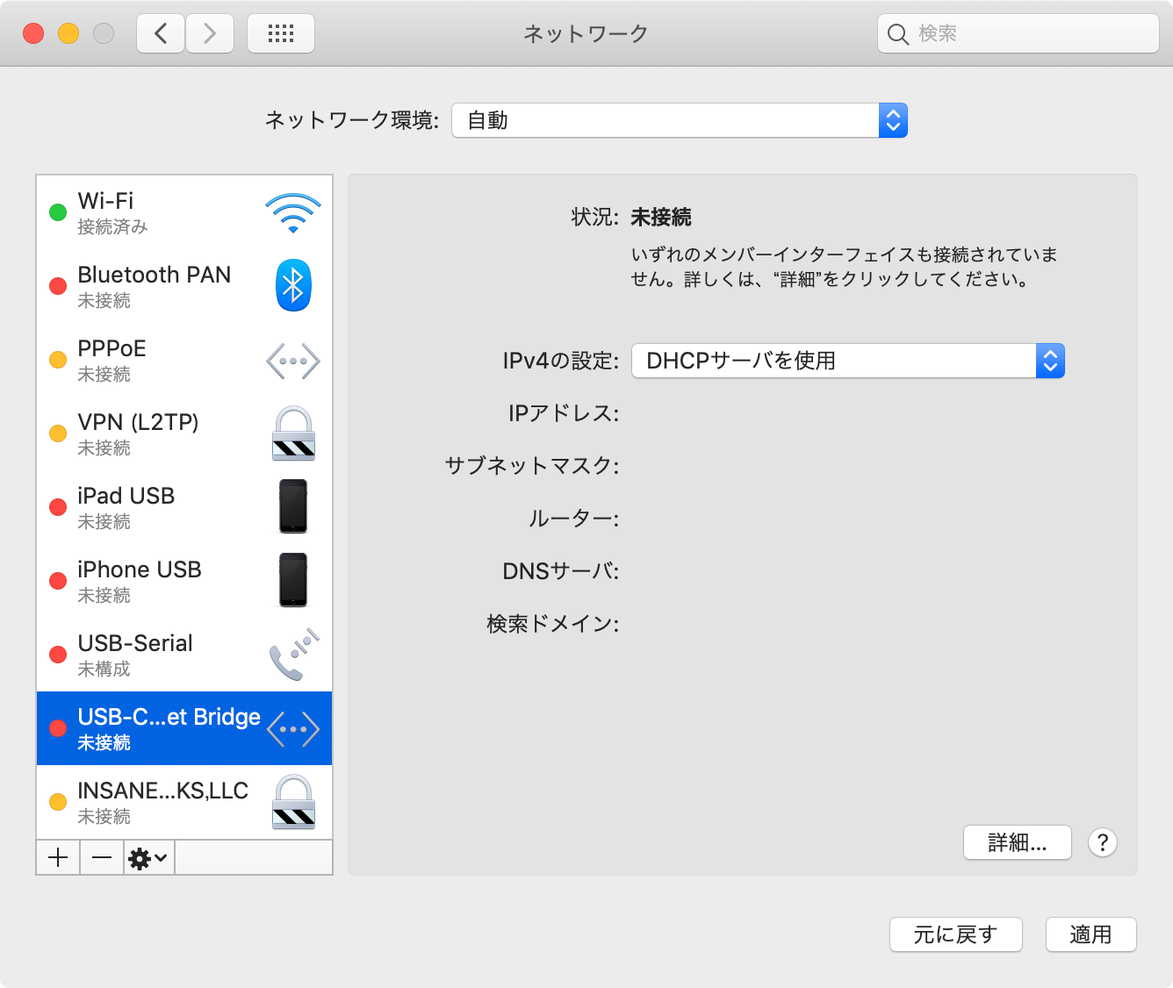Click the yellow status dot for INSANE...KS,LLC
The width and height of the screenshot is (1173, 988).
click(x=58, y=802)
